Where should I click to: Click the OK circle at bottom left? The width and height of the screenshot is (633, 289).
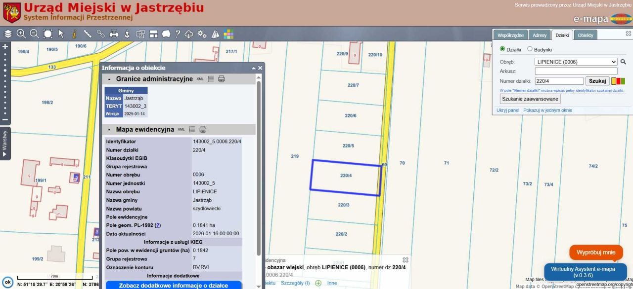(6, 283)
